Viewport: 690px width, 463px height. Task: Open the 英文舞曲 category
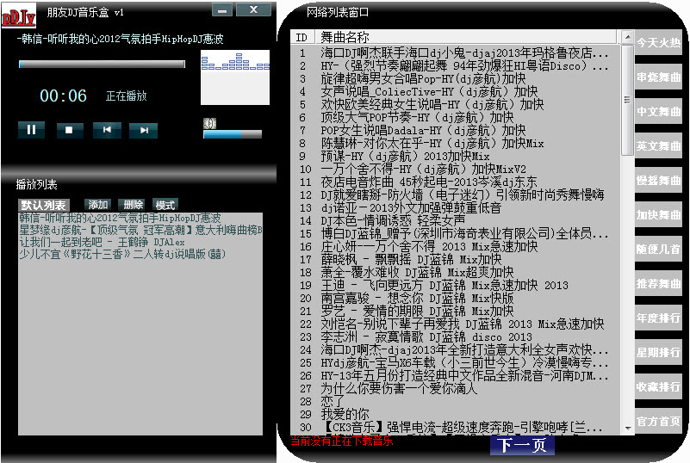click(658, 146)
